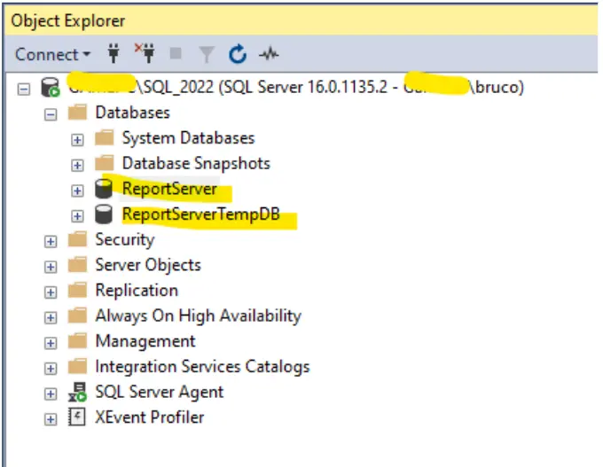Open Activity Monitor pulse icon
Viewport: 603px width, 467px height.
(269, 54)
